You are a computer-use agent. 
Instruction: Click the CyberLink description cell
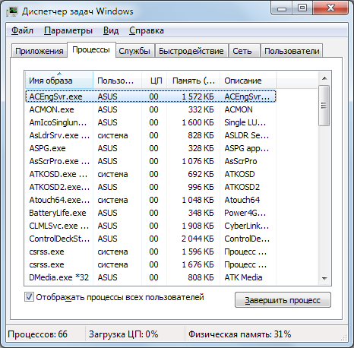click(x=247, y=226)
